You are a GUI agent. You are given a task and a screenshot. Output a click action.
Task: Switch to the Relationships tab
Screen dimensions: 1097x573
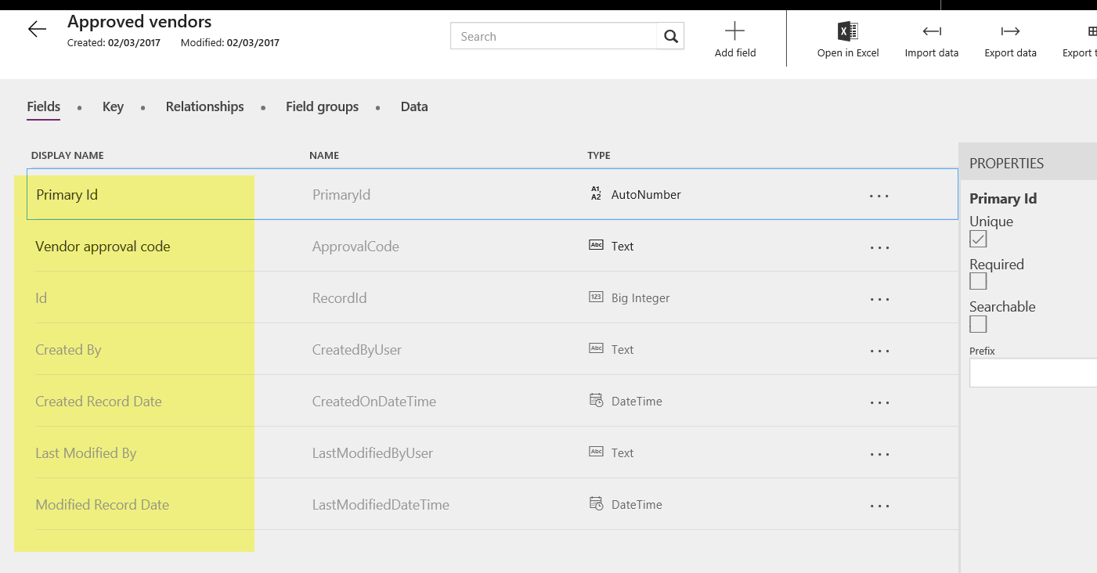(x=204, y=106)
